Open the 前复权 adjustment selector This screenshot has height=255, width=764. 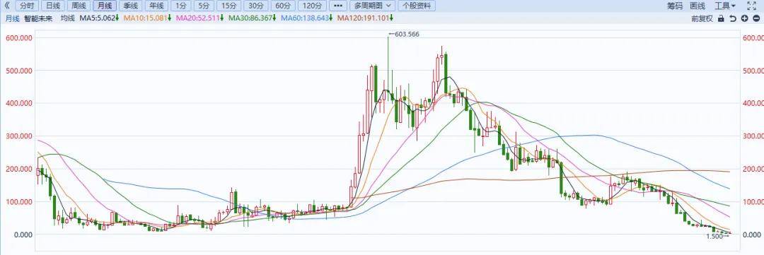tap(702, 18)
